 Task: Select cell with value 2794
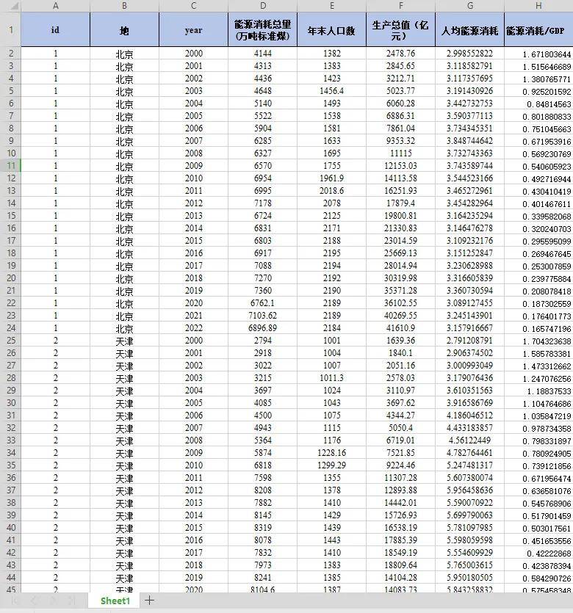[x=263, y=341]
